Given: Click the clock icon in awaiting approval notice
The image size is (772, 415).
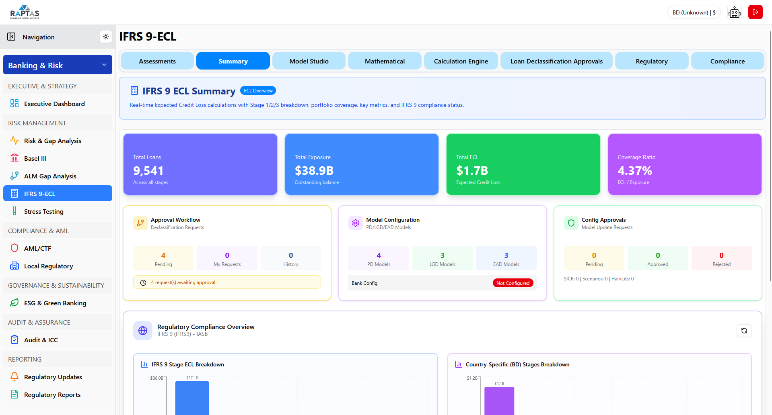Looking at the screenshot, I should [x=143, y=283].
